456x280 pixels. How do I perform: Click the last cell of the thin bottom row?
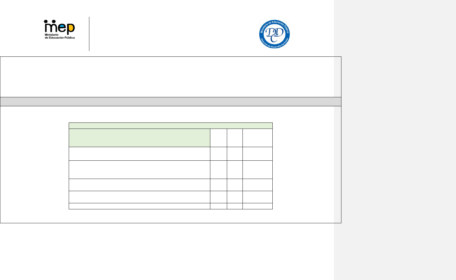[257, 206]
